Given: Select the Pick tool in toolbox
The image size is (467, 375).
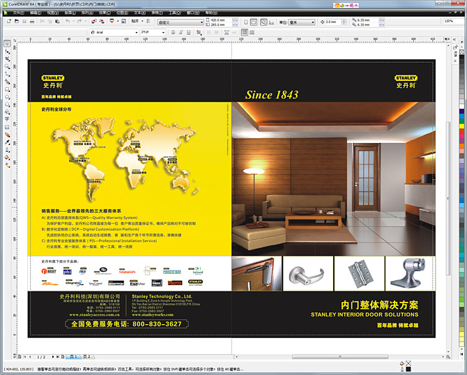Looking at the screenshot, I should 7,44.
